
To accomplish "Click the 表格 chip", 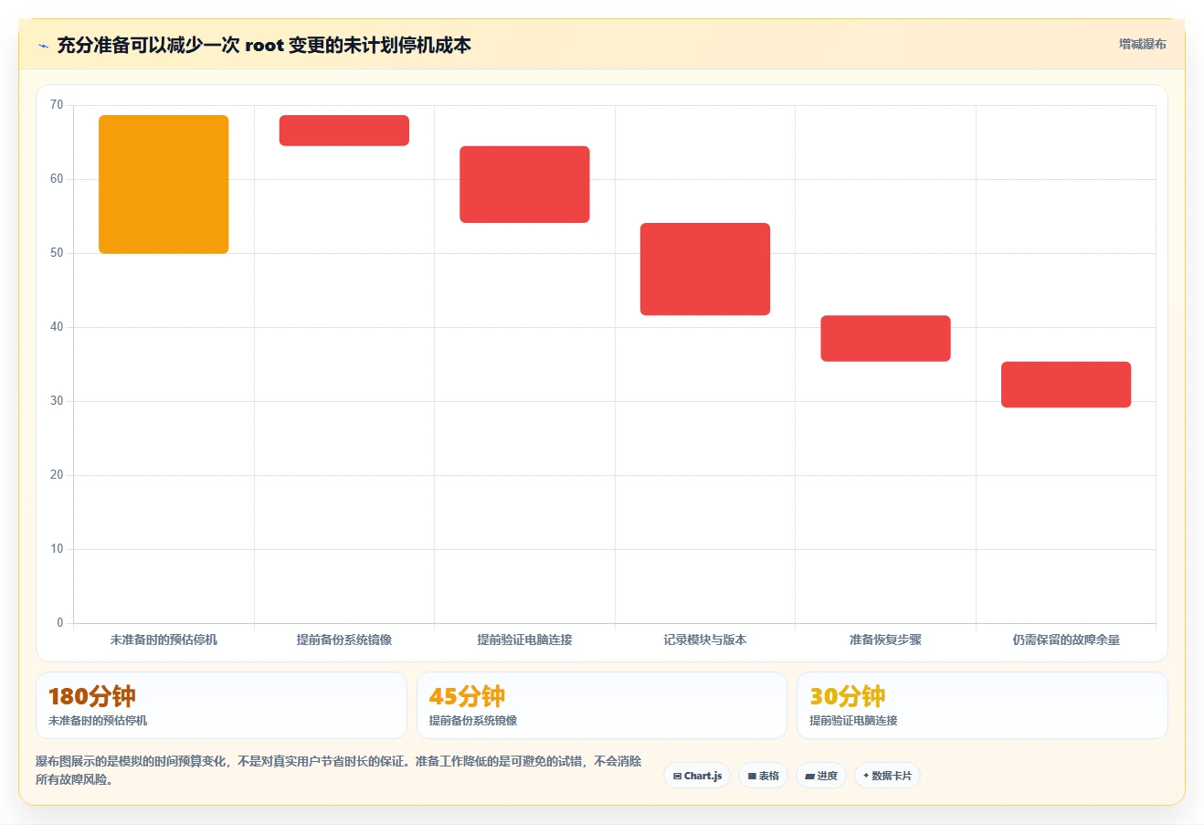I will coord(764,776).
